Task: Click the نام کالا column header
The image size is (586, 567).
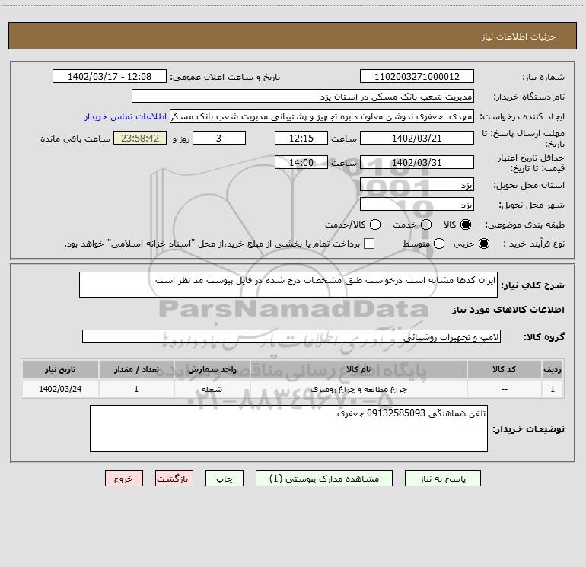Action: coord(358,369)
